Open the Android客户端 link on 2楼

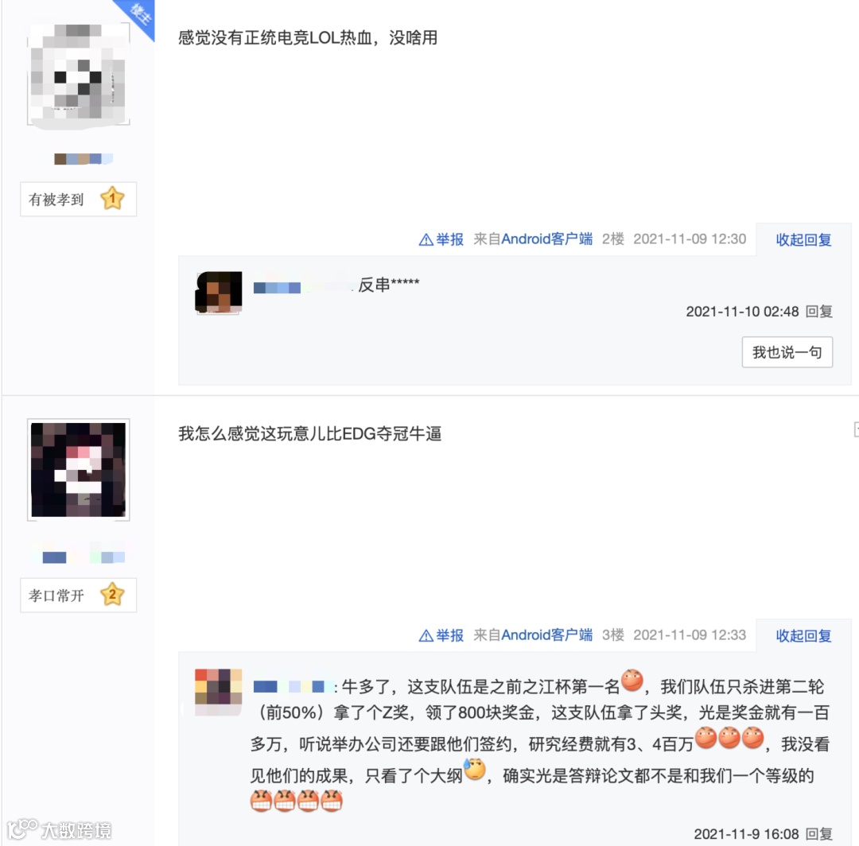(546, 239)
